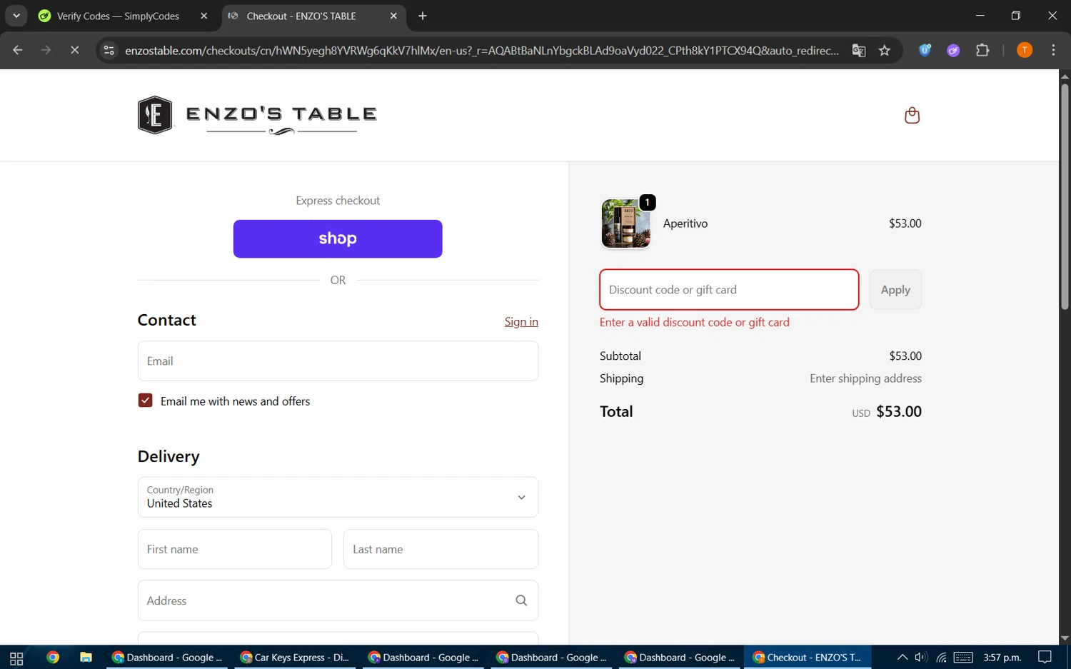Click the Address input field
Image resolution: width=1071 pixels, height=669 pixels.
point(338,600)
